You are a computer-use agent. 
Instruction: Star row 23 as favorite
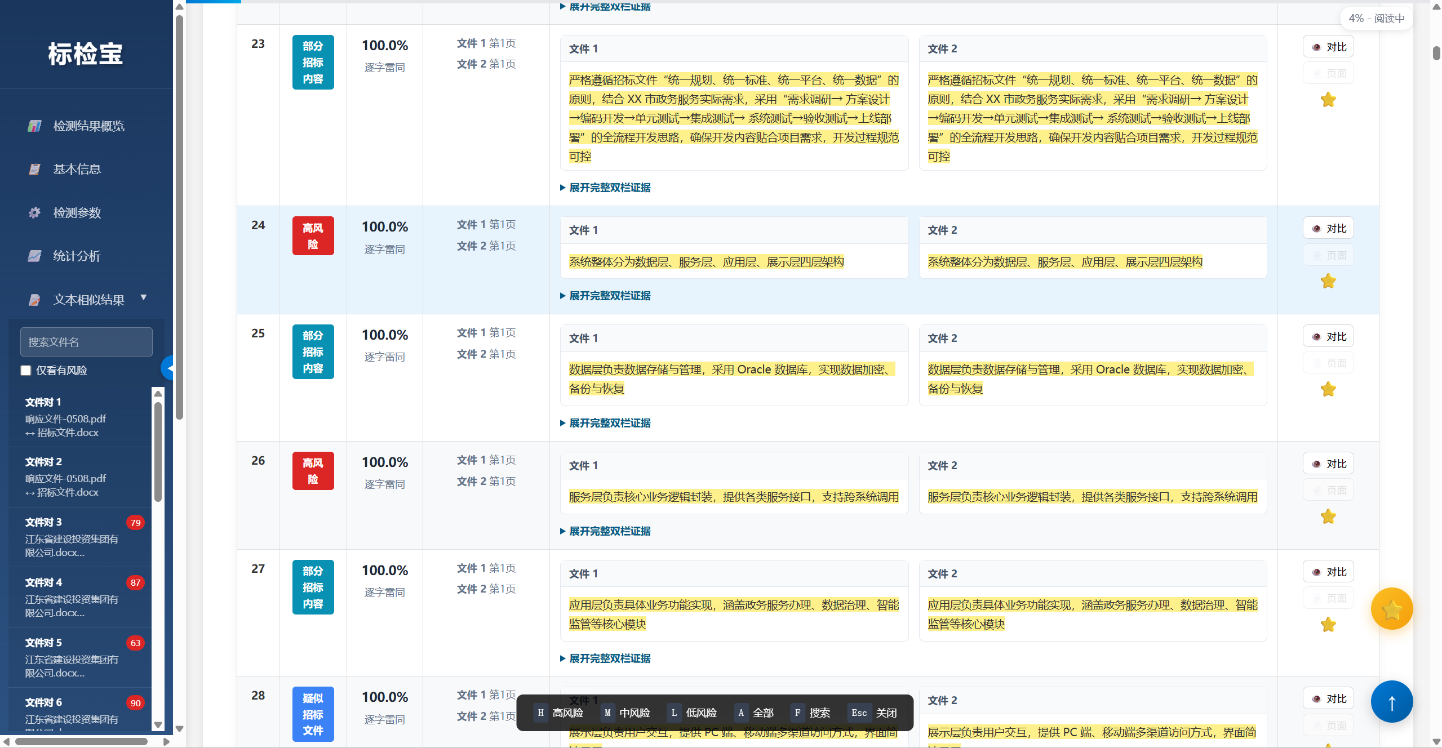coord(1328,100)
